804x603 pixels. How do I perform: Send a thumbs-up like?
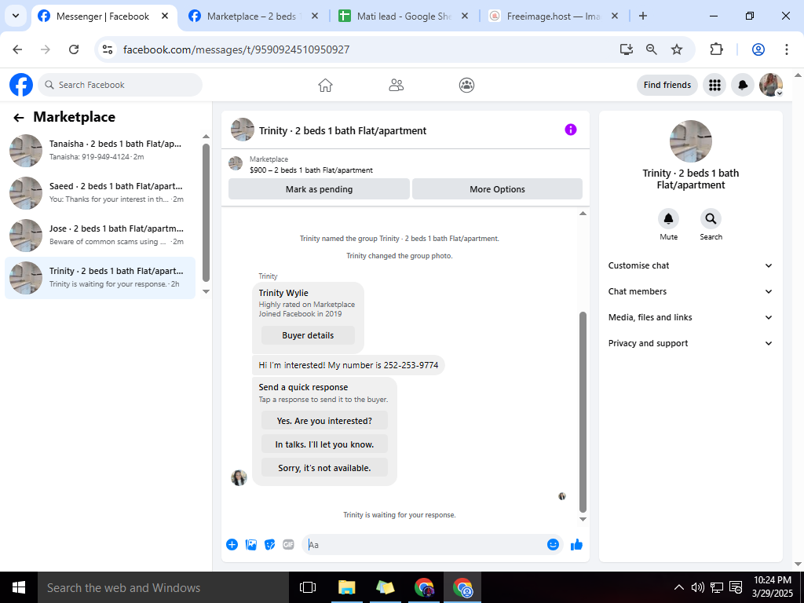[577, 545]
